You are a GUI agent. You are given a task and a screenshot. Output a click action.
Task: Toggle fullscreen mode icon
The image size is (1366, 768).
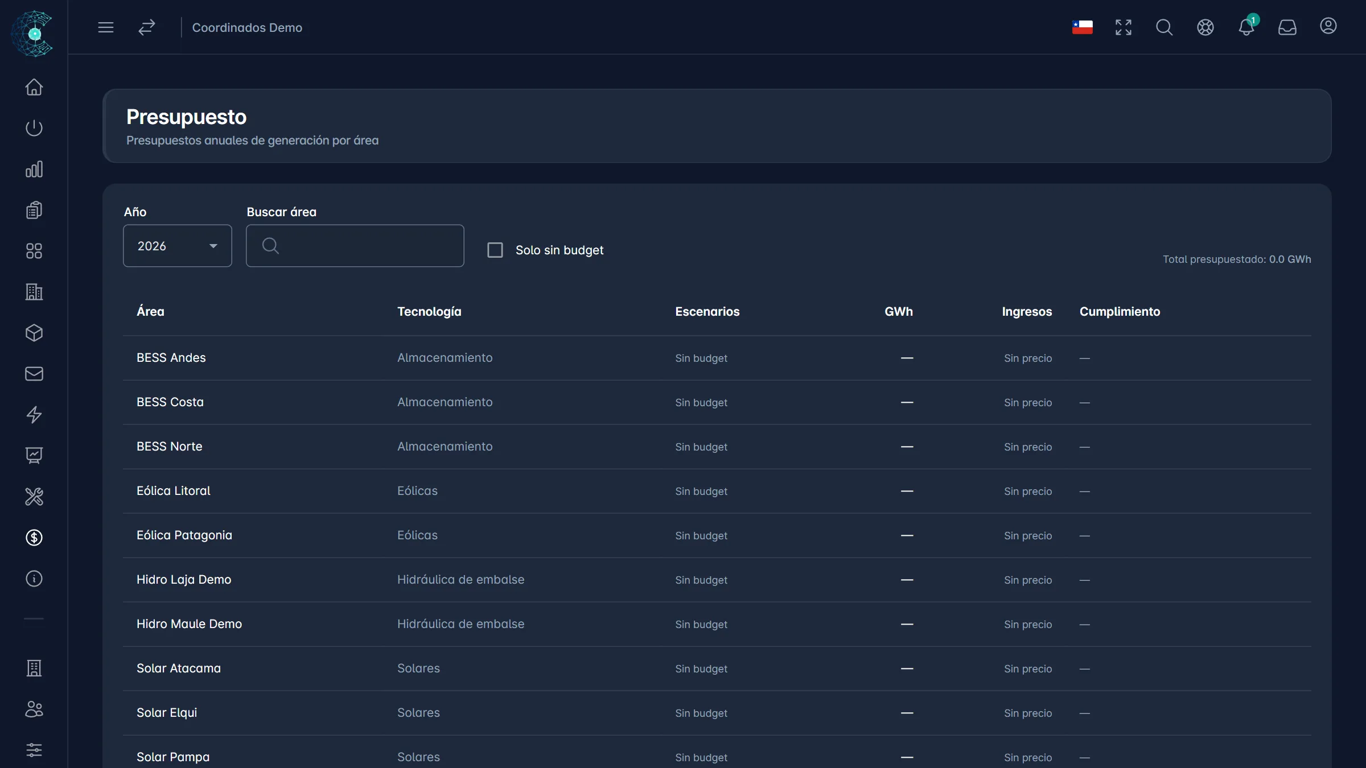(1124, 27)
